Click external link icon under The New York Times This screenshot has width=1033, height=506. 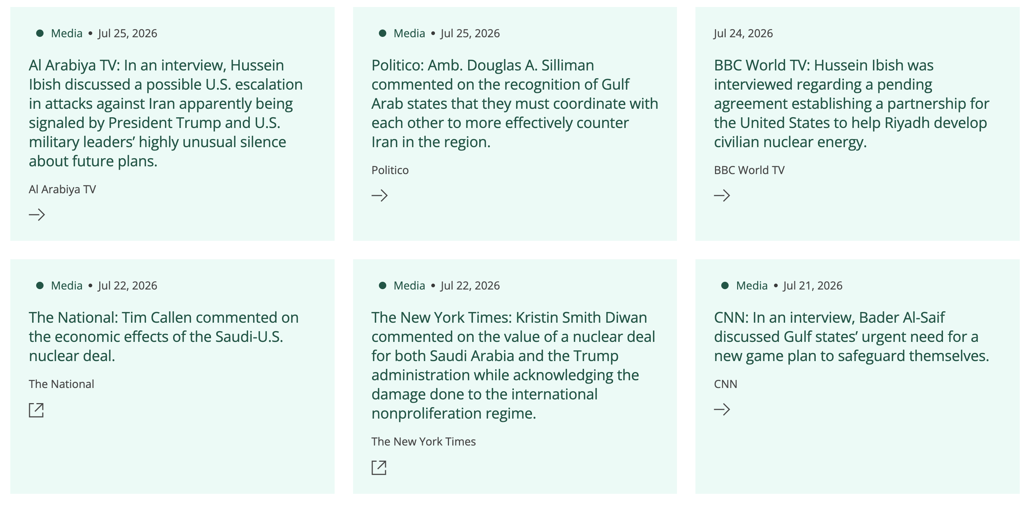379,467
